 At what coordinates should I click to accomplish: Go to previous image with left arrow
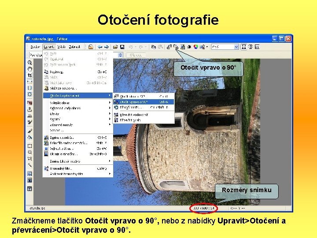coord(100,47)
